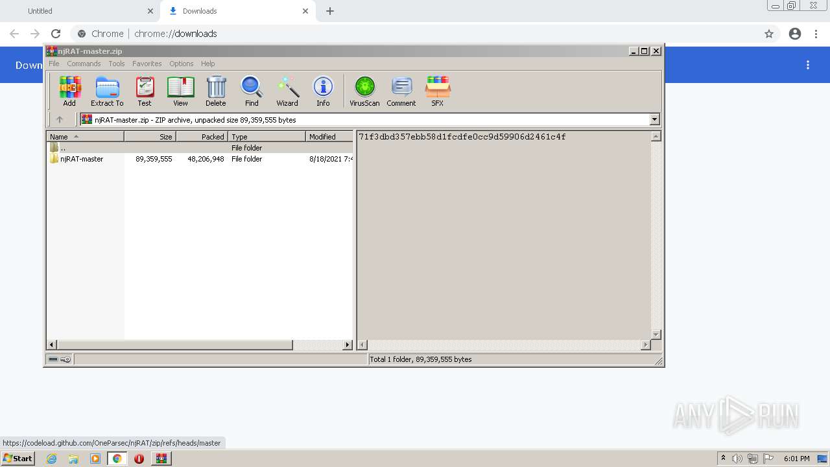Click the Extract To toolbar icon
The height and width of the screenshot is (467, 830).
(x=107, y=91)
